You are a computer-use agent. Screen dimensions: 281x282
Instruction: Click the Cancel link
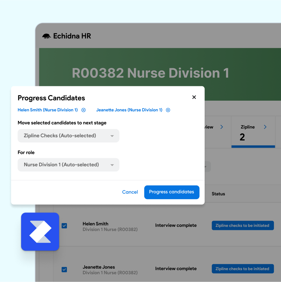pos(130,192)
